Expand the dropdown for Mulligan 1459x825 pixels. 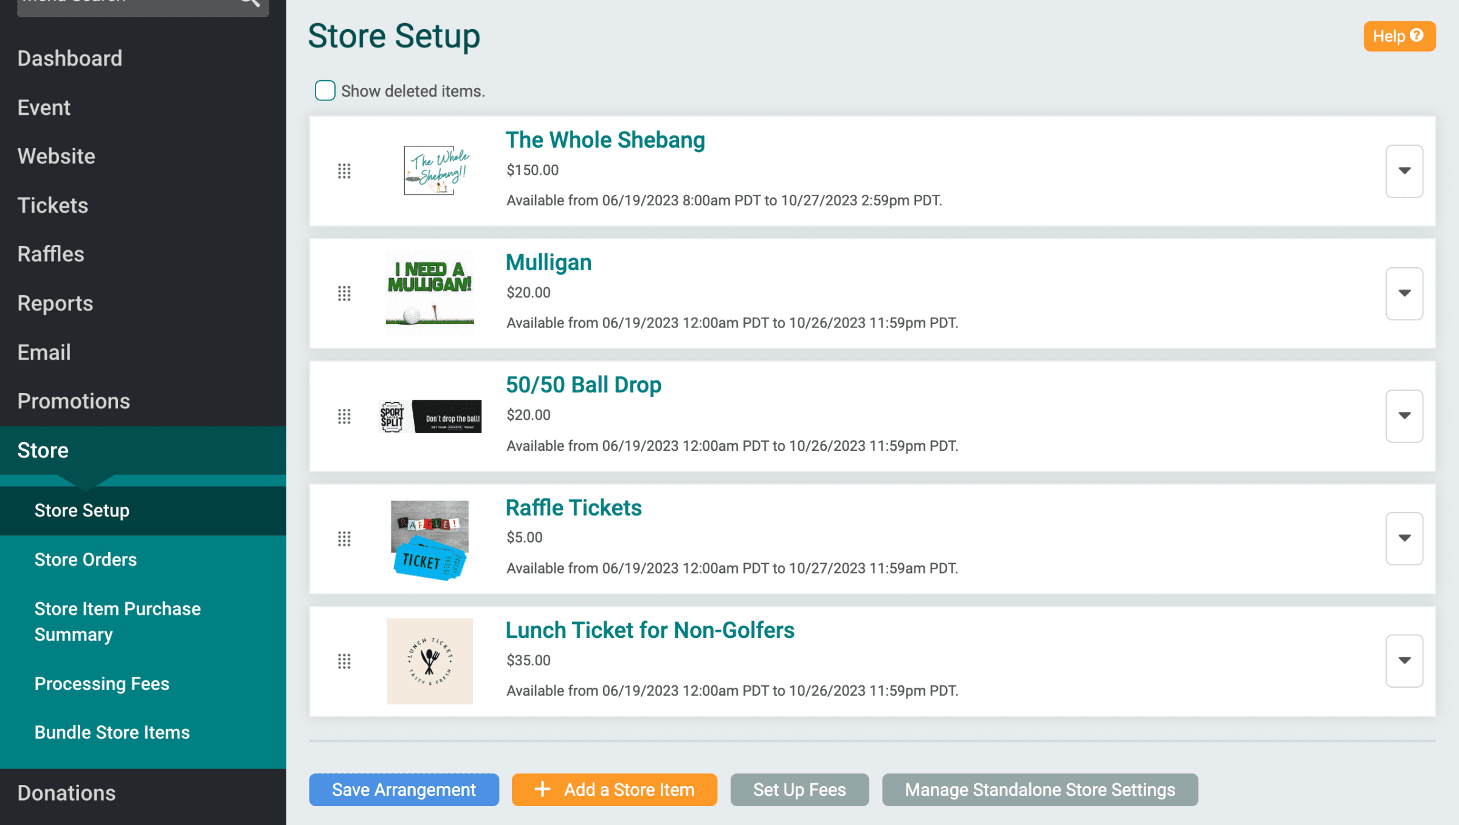click(1403, 293)
